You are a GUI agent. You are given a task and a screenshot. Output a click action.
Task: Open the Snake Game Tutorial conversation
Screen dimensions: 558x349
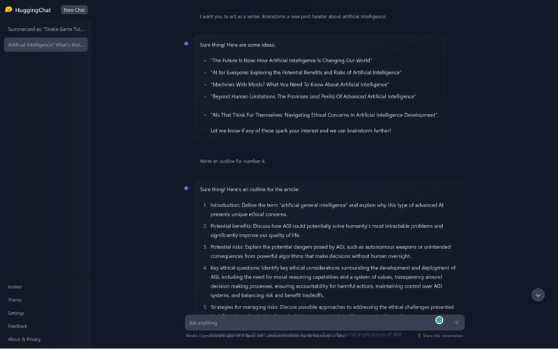coord(45,29)
